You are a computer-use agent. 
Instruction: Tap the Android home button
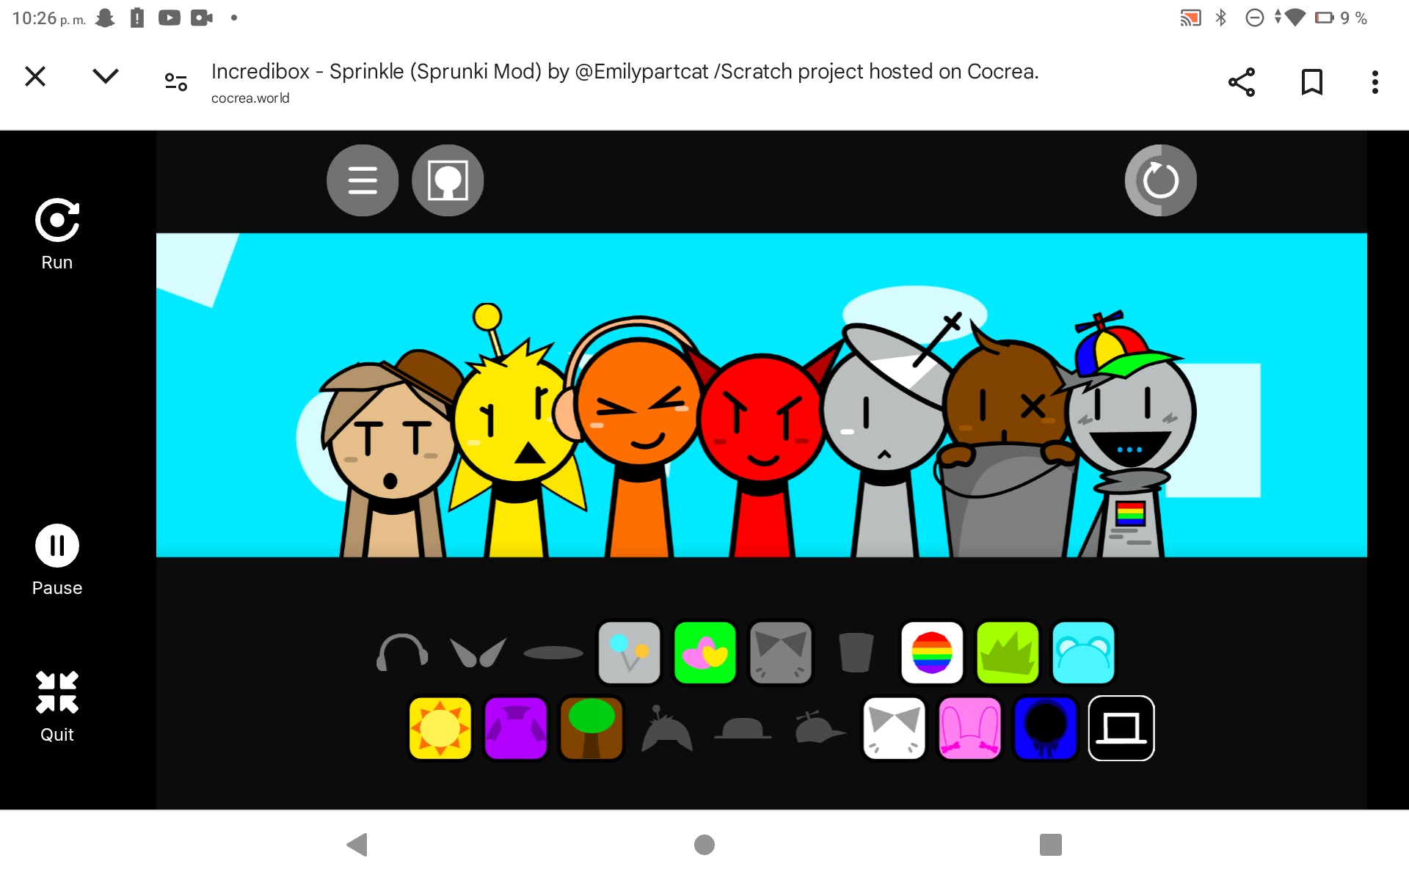(x=704, y=845)
